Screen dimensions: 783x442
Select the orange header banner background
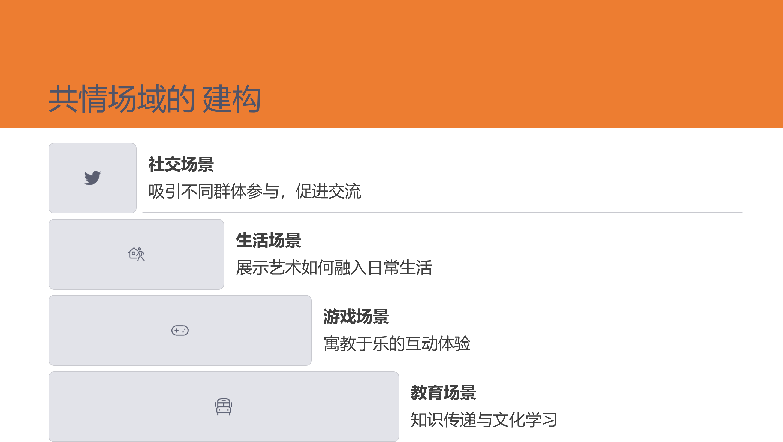(456, 46)
